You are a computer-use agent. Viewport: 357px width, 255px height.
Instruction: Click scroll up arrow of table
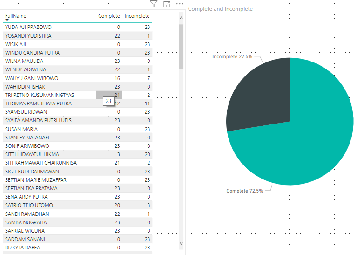pyautogui.click(x=181, y=18)
